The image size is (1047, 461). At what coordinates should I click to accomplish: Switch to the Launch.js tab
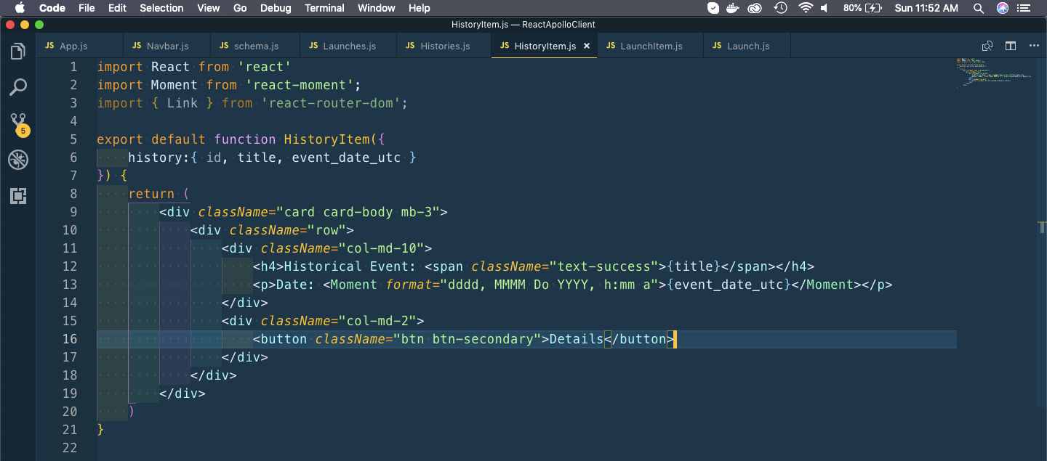click(747, 46)
